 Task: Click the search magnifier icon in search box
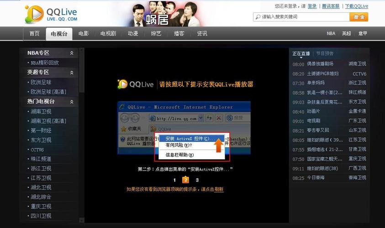[258, 17]
